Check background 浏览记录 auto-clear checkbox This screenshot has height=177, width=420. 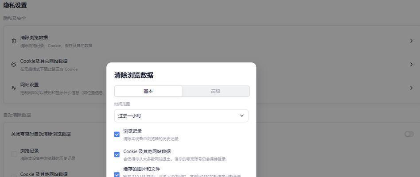coord(14,154)
